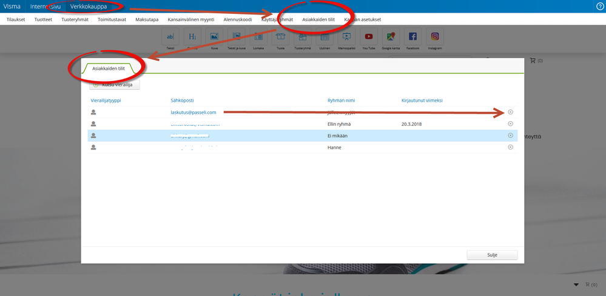Viewport: 606px width, 296px height.
Task: Insert a Google kartta map element
Action: [x=391, y=36]
